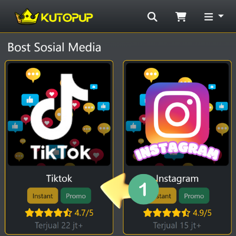This screenshot has width=236, height=236.
Task: Click the Tiktok Promo badge
Action: [x=76, y=196]
